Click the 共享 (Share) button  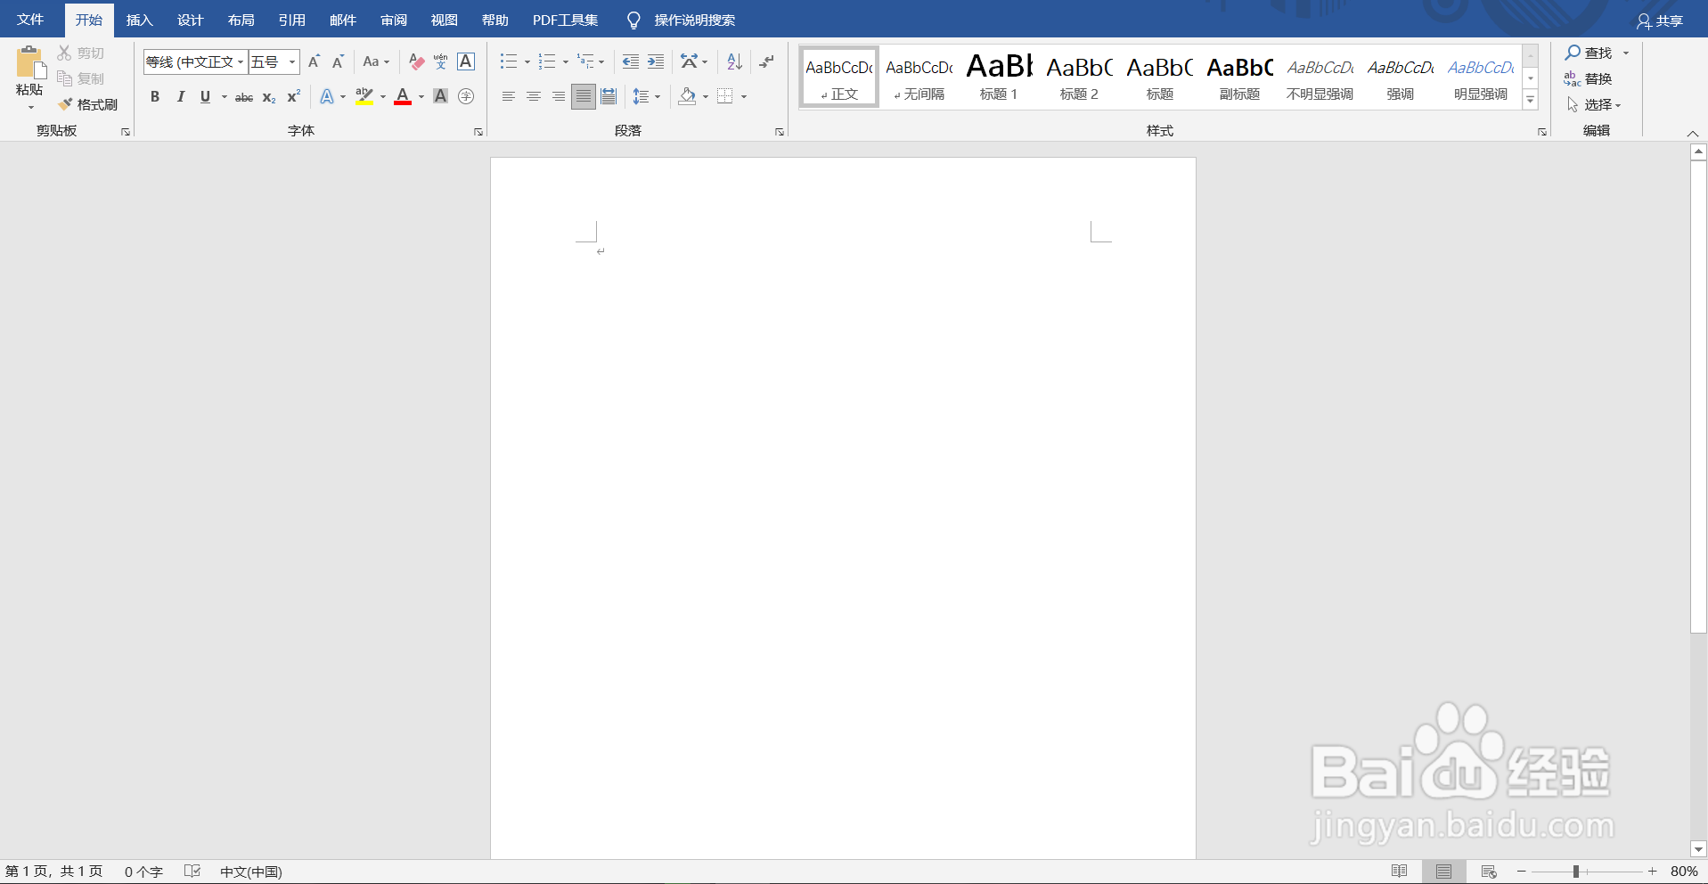(1660, 20)
